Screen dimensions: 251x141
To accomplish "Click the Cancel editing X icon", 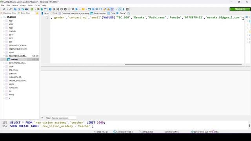I will tap(73, 9).
